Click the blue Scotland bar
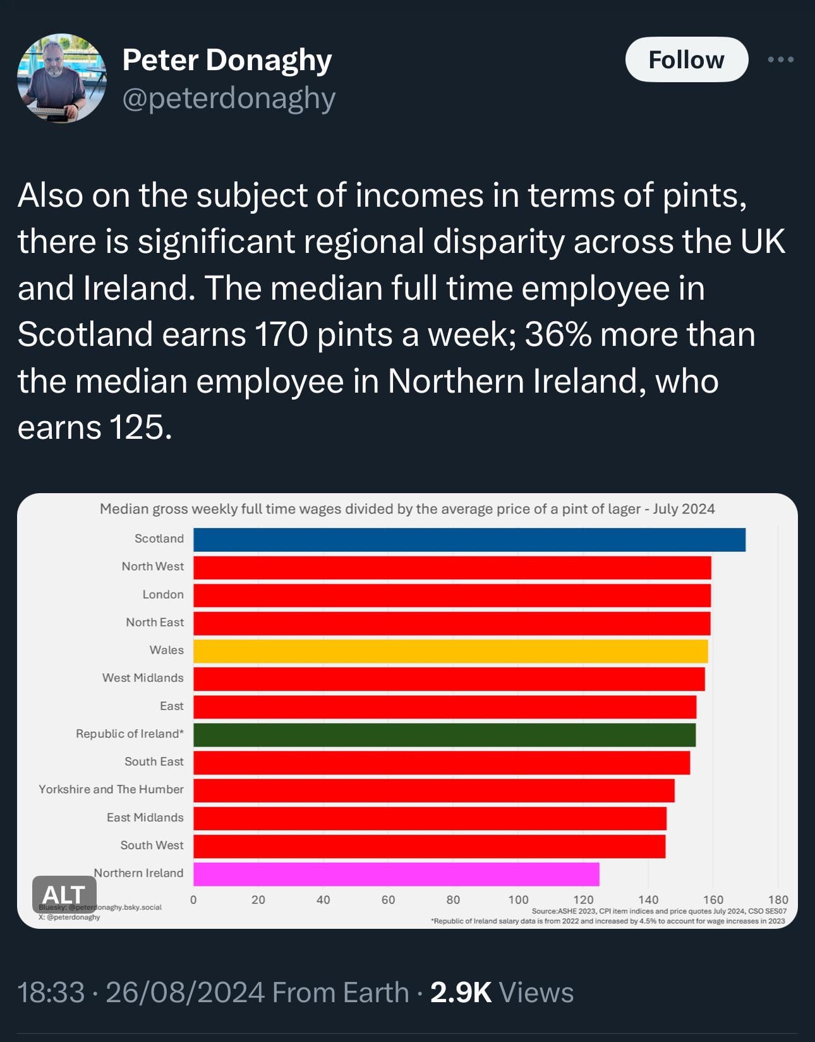Image resolution: width=815 pixels, height=1042 pixels. point(469,540)
